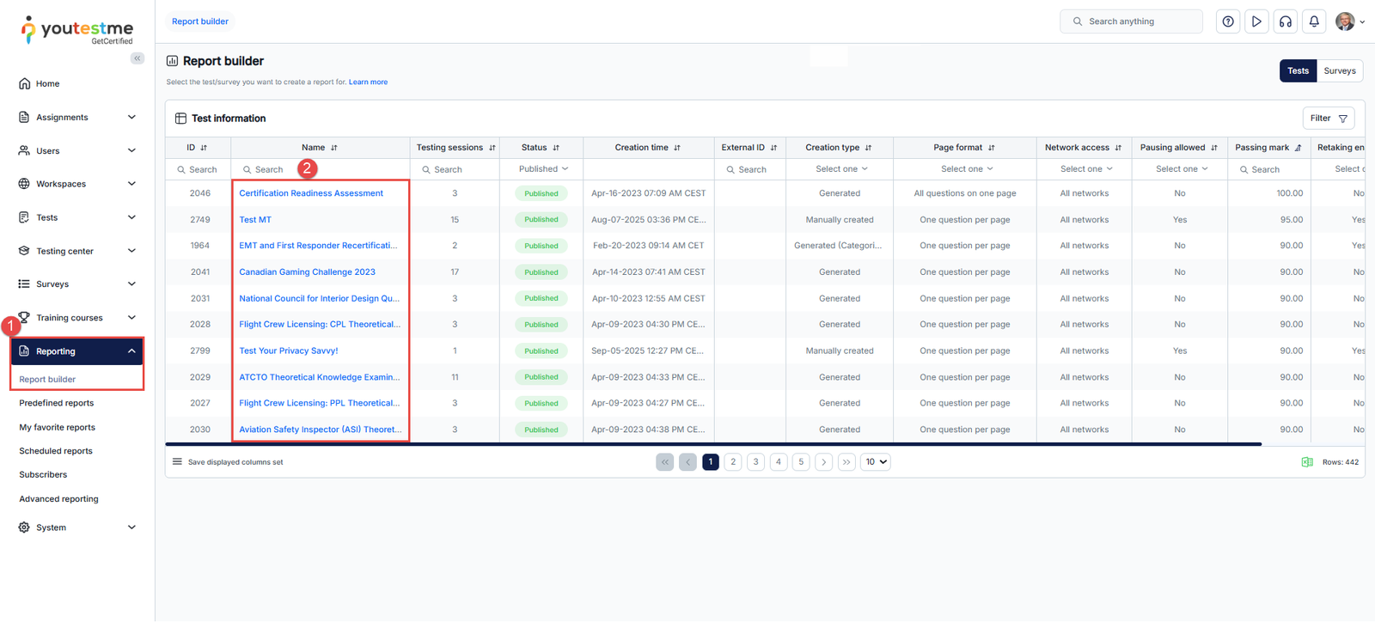Click the Search anything field
The image size is (1375, 622).
1130,21
